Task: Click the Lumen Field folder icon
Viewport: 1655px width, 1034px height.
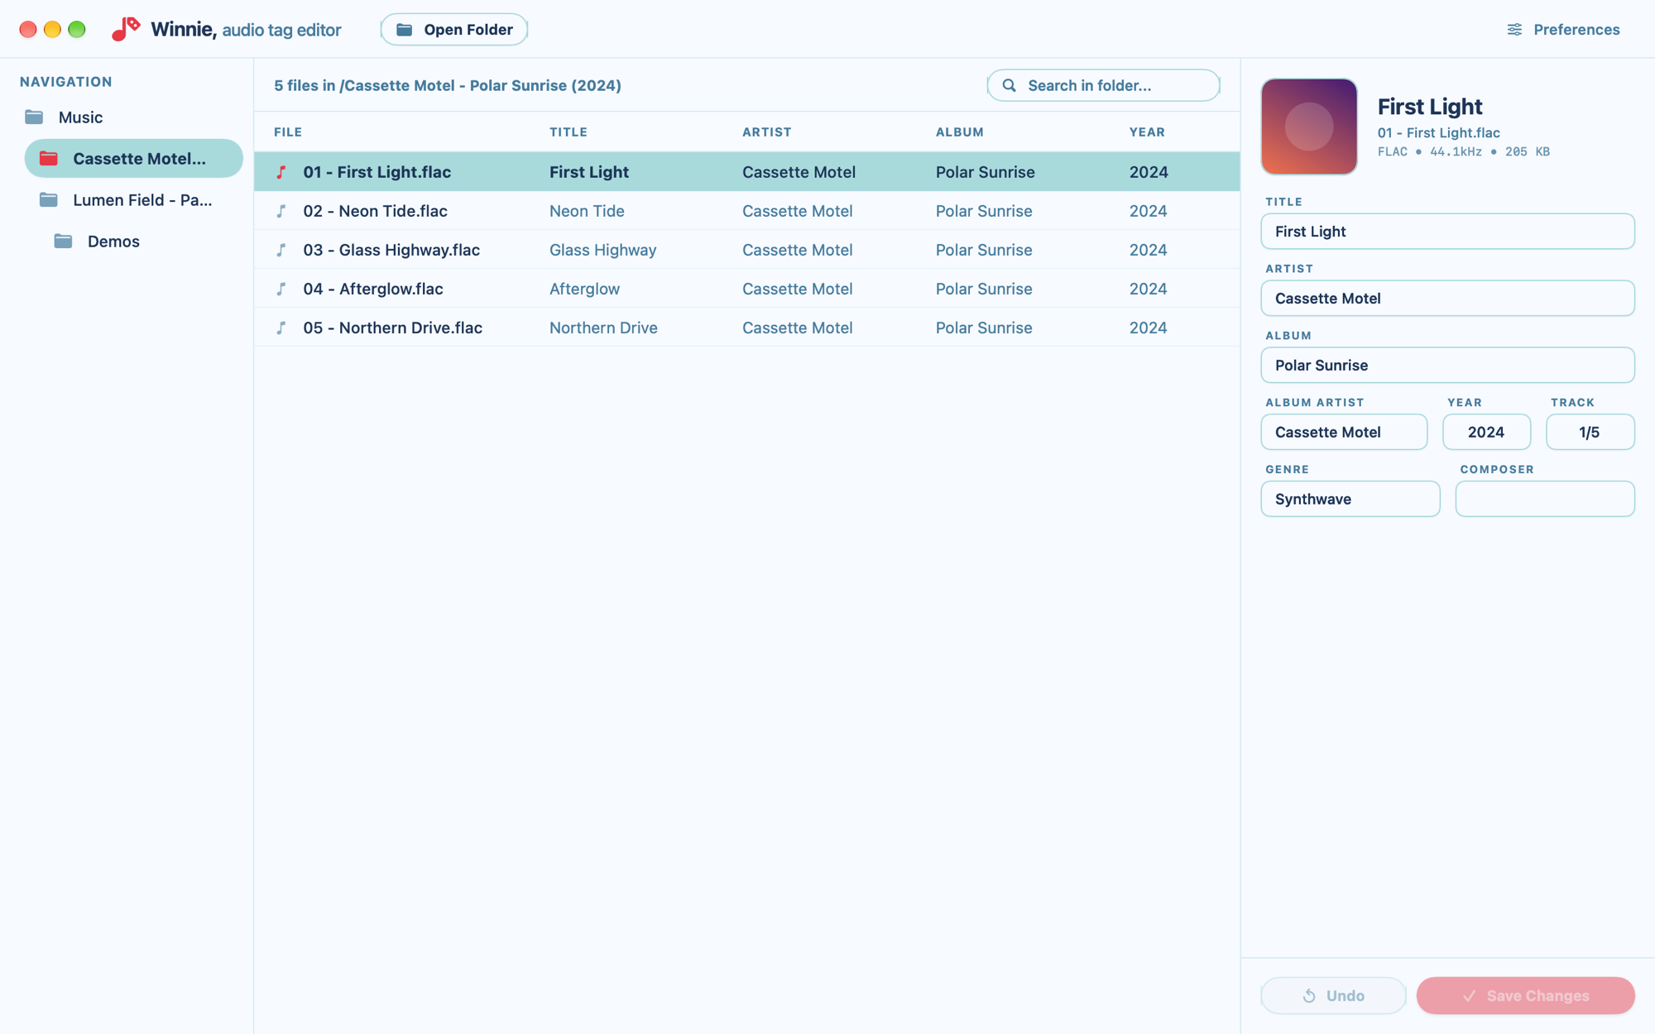Action: [x=49, y=199]
